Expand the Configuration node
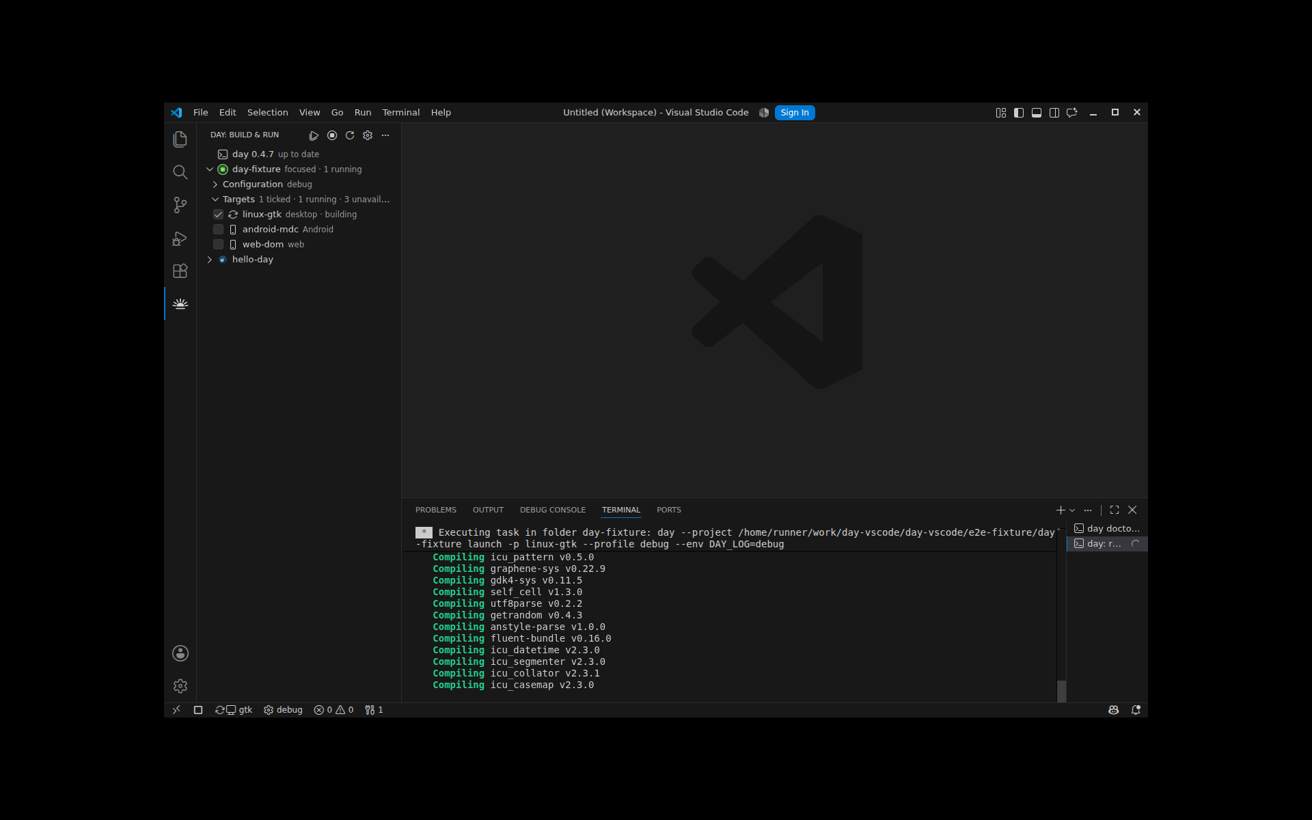Screen dimensions: 1312x820 (x=215, y=184)
